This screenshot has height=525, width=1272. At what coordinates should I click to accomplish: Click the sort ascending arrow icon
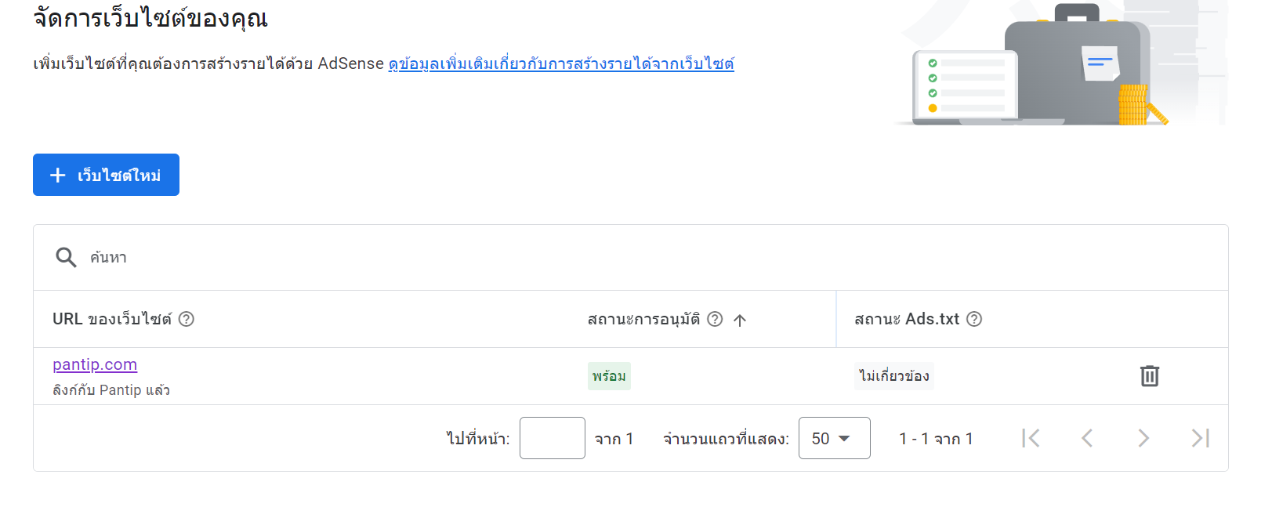(740, 320)
